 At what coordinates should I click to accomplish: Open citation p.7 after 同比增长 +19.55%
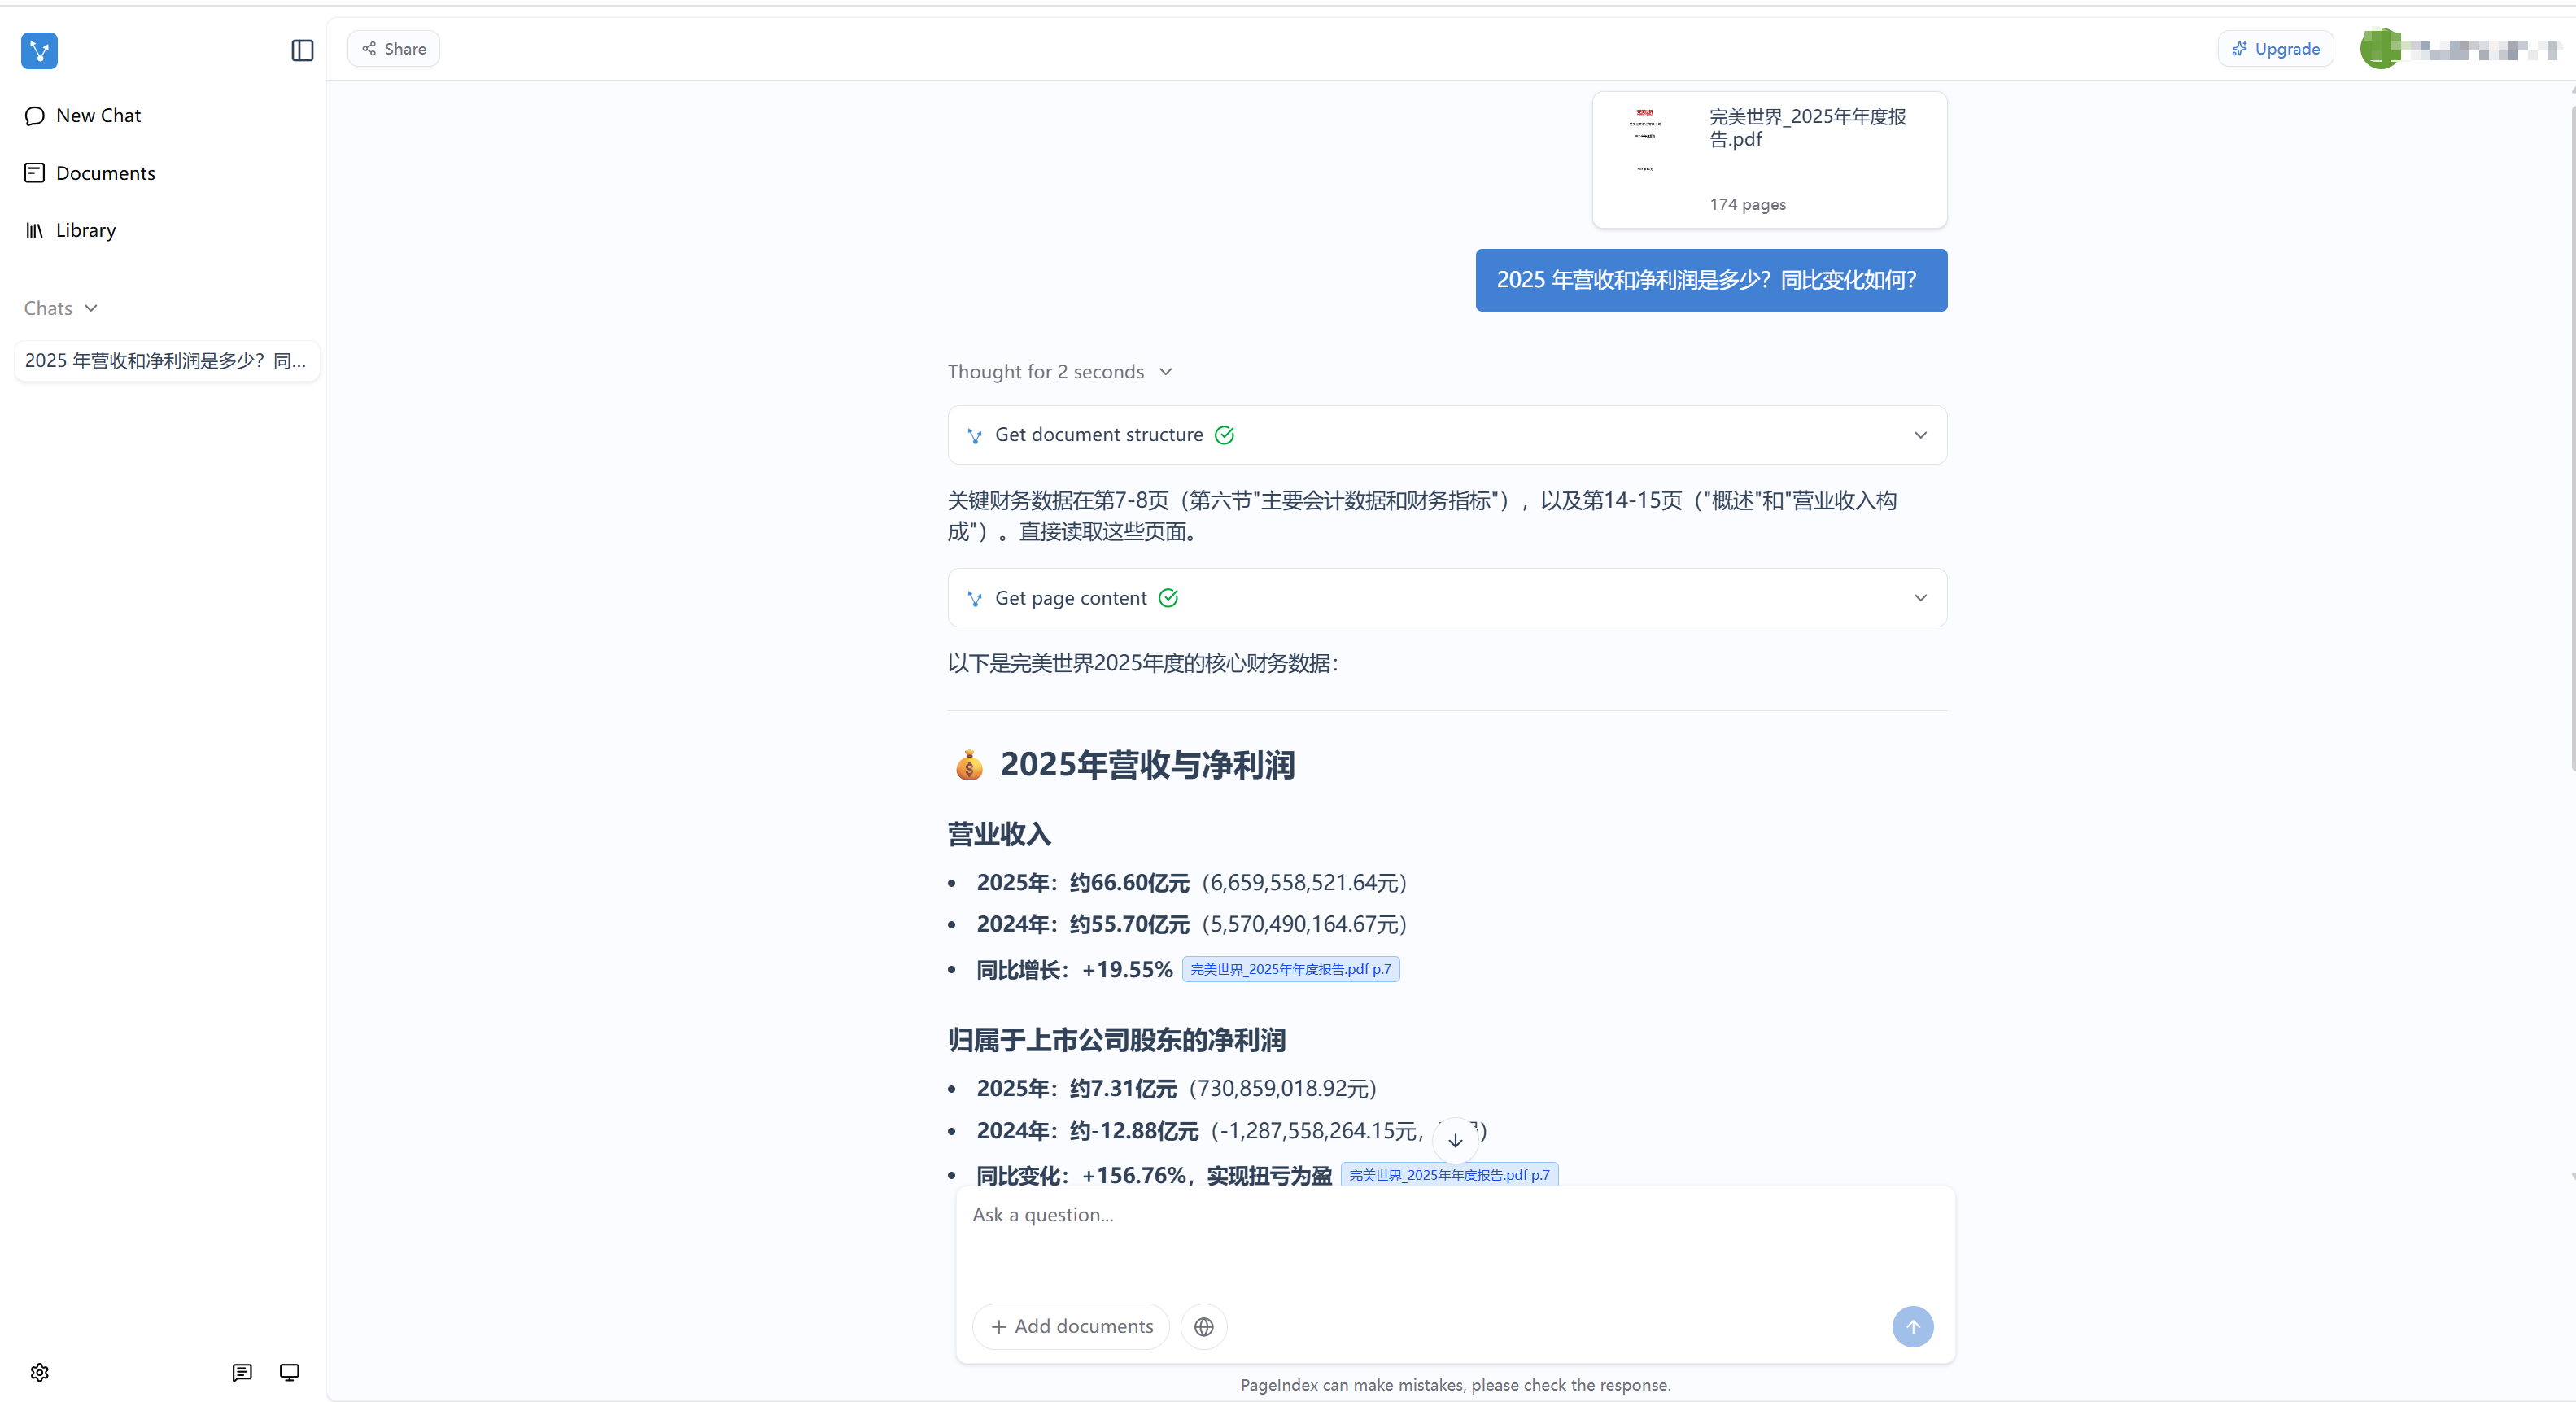[x=1290, y=969]
